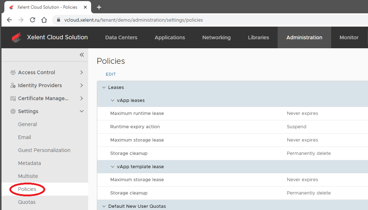Click the Certificate Management icon
368x210 pixels.
tap(13, 98)
